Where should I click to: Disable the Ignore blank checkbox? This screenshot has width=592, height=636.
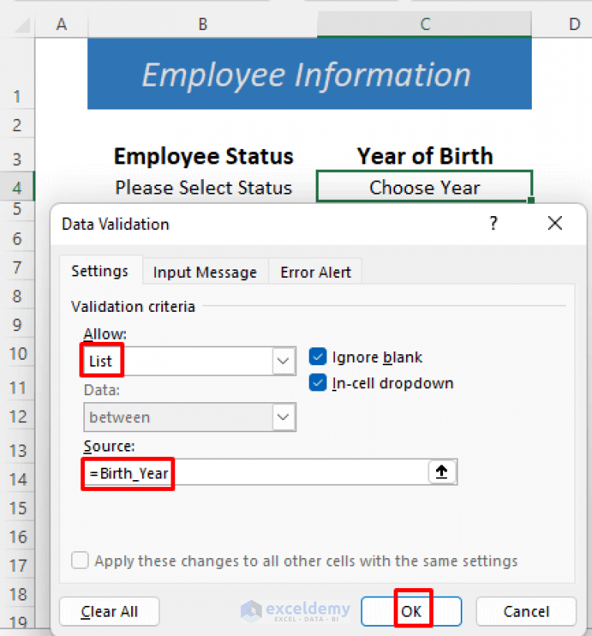point(318,357)
